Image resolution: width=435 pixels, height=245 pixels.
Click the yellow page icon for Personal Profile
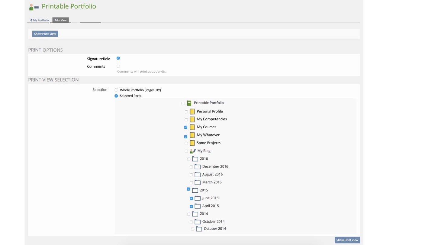[192, 111]
